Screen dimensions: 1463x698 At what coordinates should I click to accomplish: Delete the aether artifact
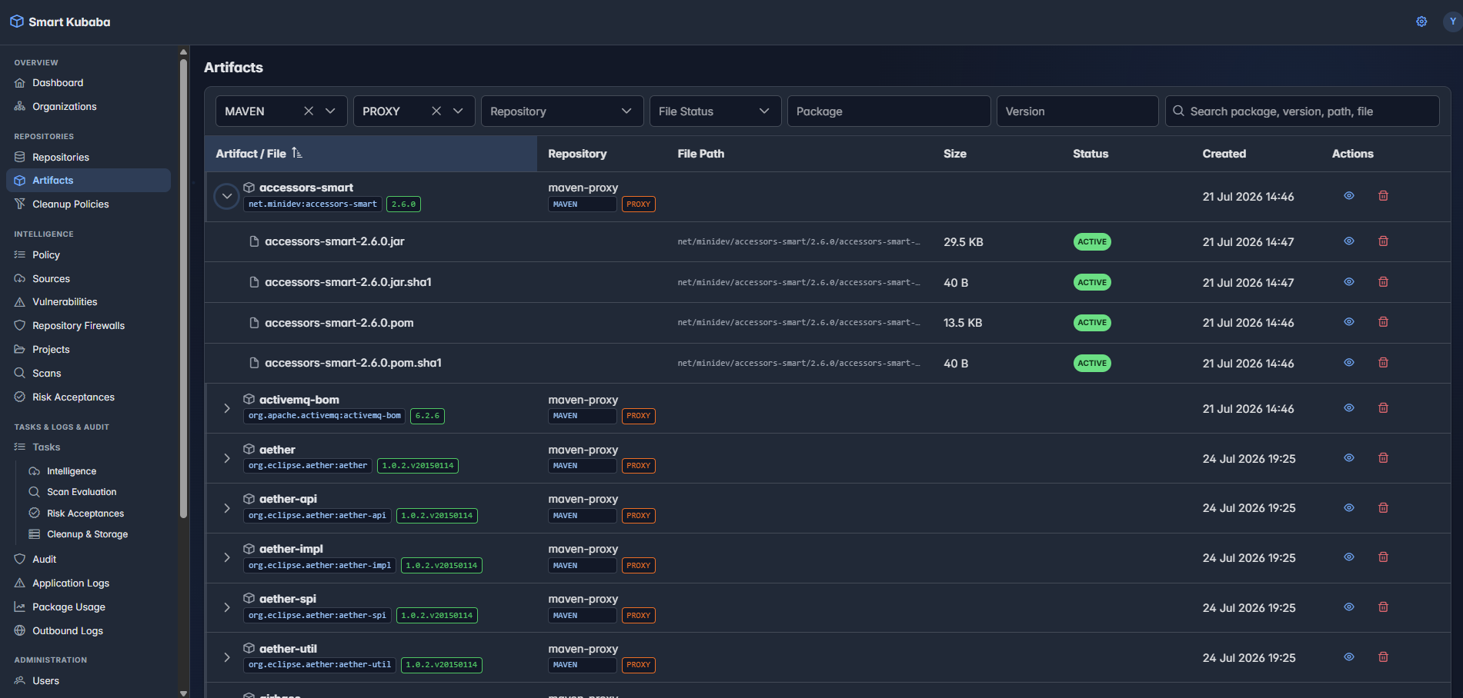coord(1383,458)
